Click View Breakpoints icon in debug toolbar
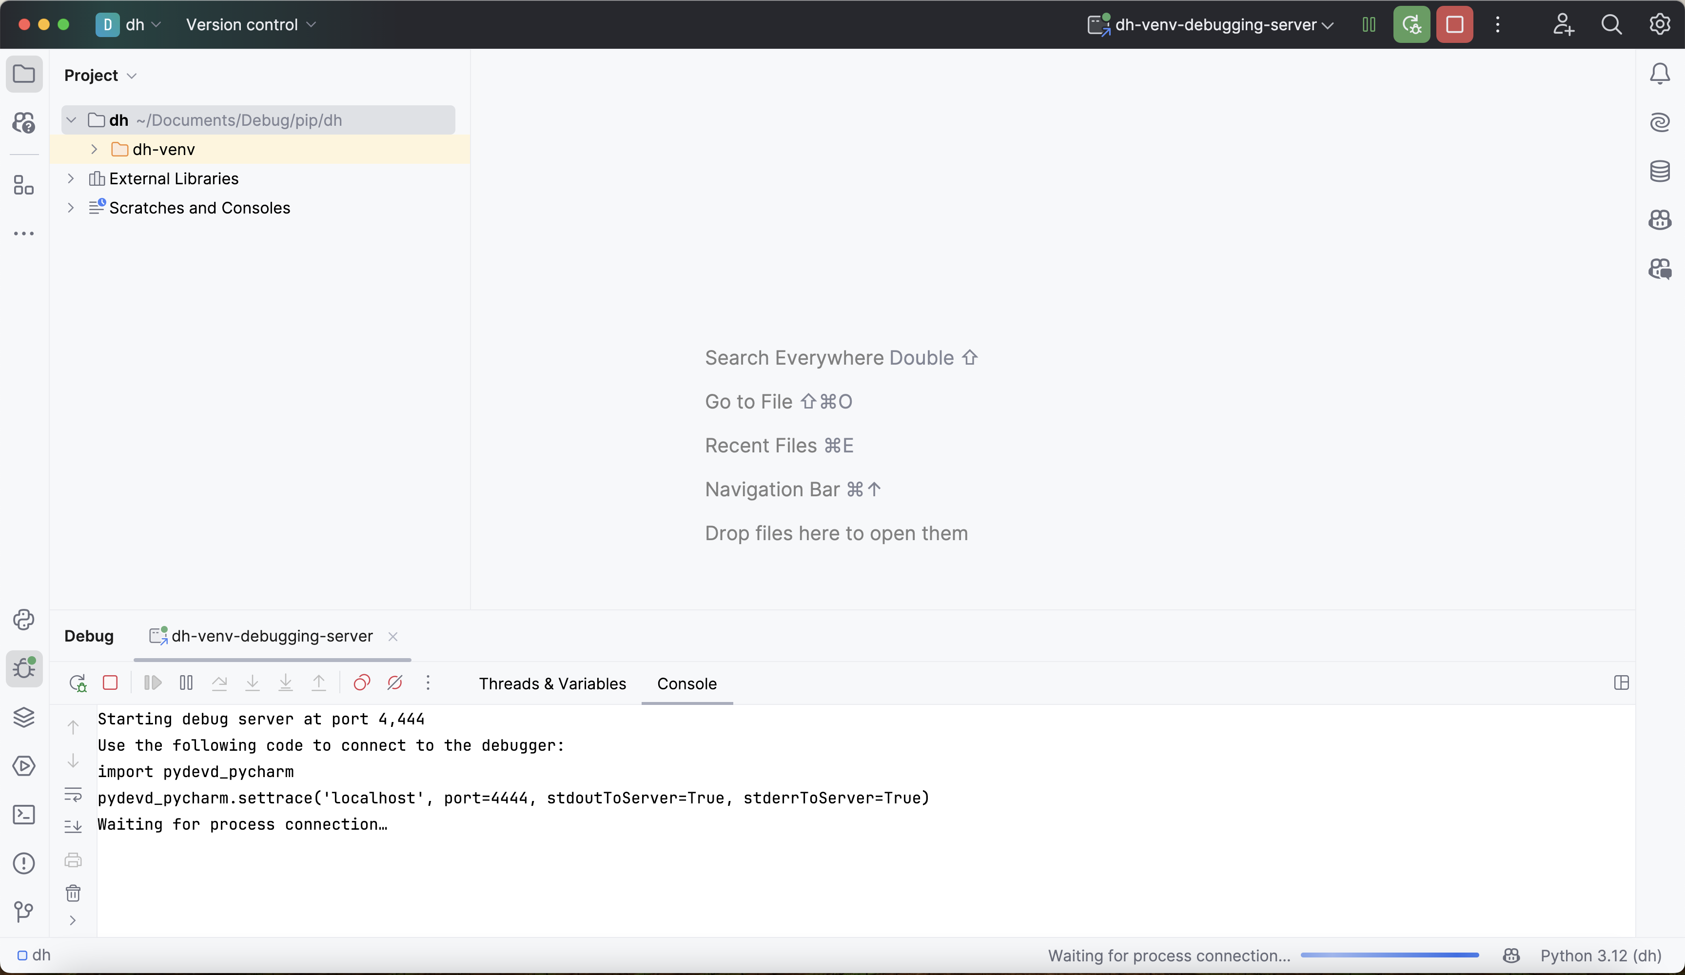 tap(362, 683)
